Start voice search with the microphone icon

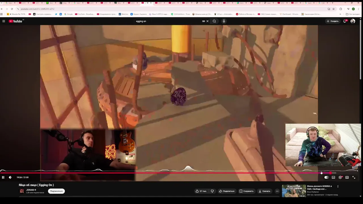224,21
